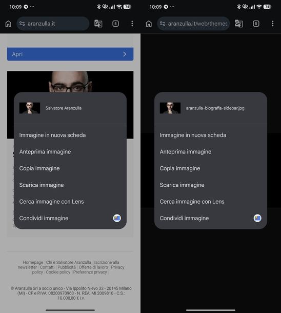Viewport: 281px width, 313px height.
Task: Choose Immagine in nuova scheda in left menu
Action: click(70, 135)
